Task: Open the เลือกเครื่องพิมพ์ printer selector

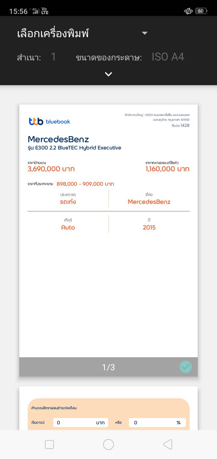Action: [x=53, y=33]
